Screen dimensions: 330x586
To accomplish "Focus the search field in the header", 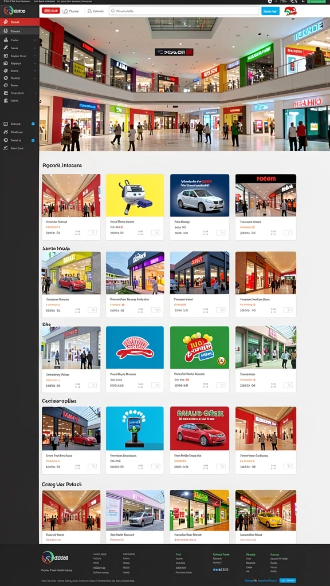I will click(184, 11).
